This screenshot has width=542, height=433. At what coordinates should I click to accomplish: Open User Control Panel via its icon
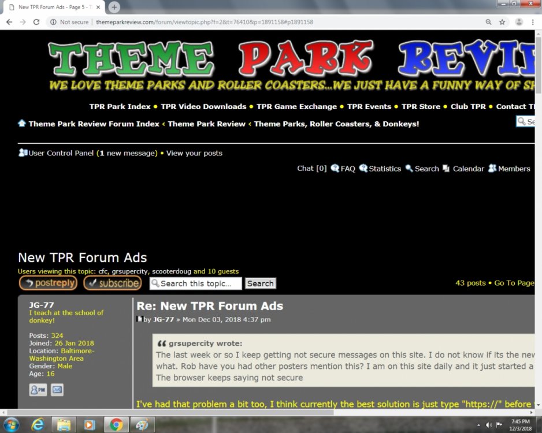coord(21,153)
